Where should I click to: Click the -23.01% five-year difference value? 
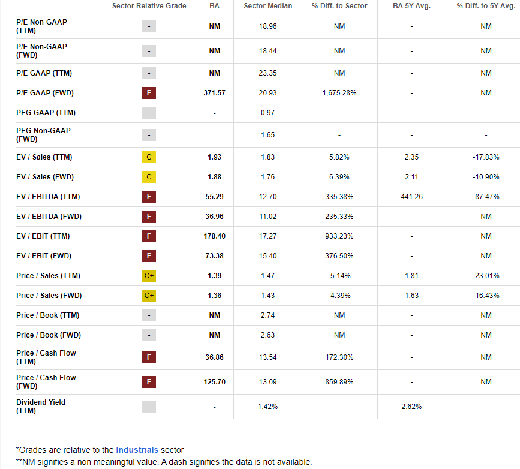[486, 276]
